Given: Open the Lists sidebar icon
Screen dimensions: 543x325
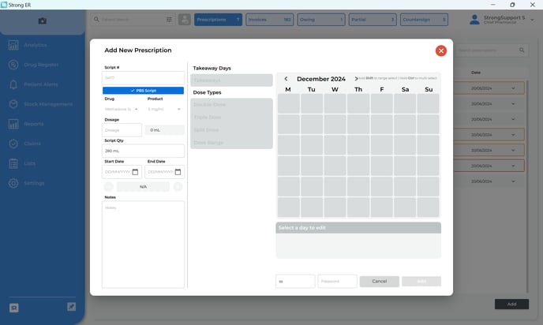Looking at the screenshot, I should tap(13, 163).
